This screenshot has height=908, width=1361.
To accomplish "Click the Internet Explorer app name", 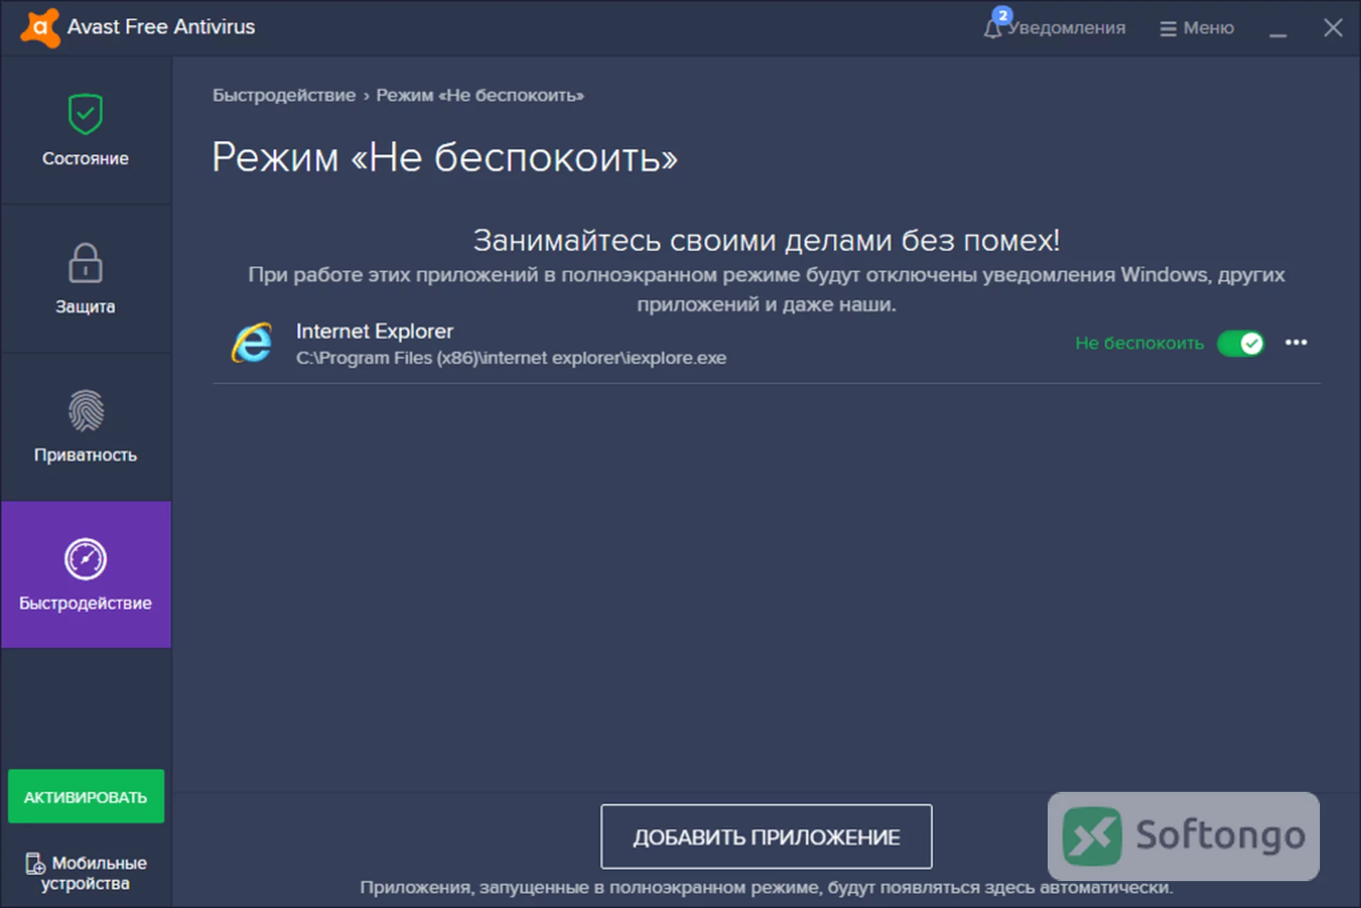I will point(374,331).
